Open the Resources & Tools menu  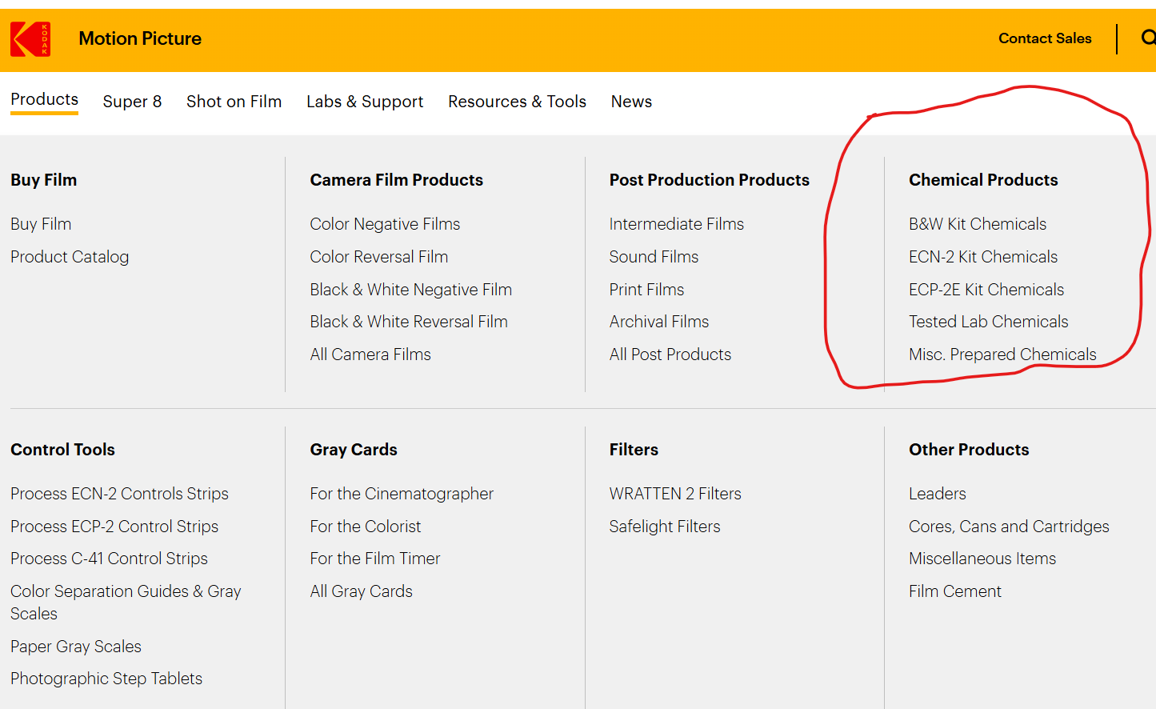(x=517, y=102)
